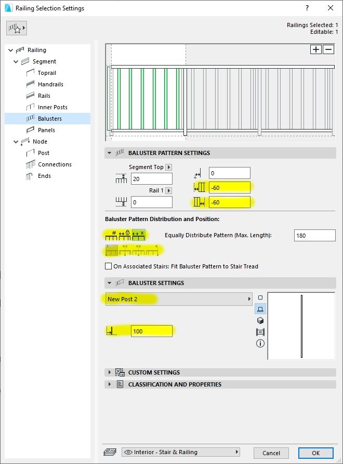343x464 pixels.
Task: Zoom out railing preview with minus button
Action: tap(328, 49)
